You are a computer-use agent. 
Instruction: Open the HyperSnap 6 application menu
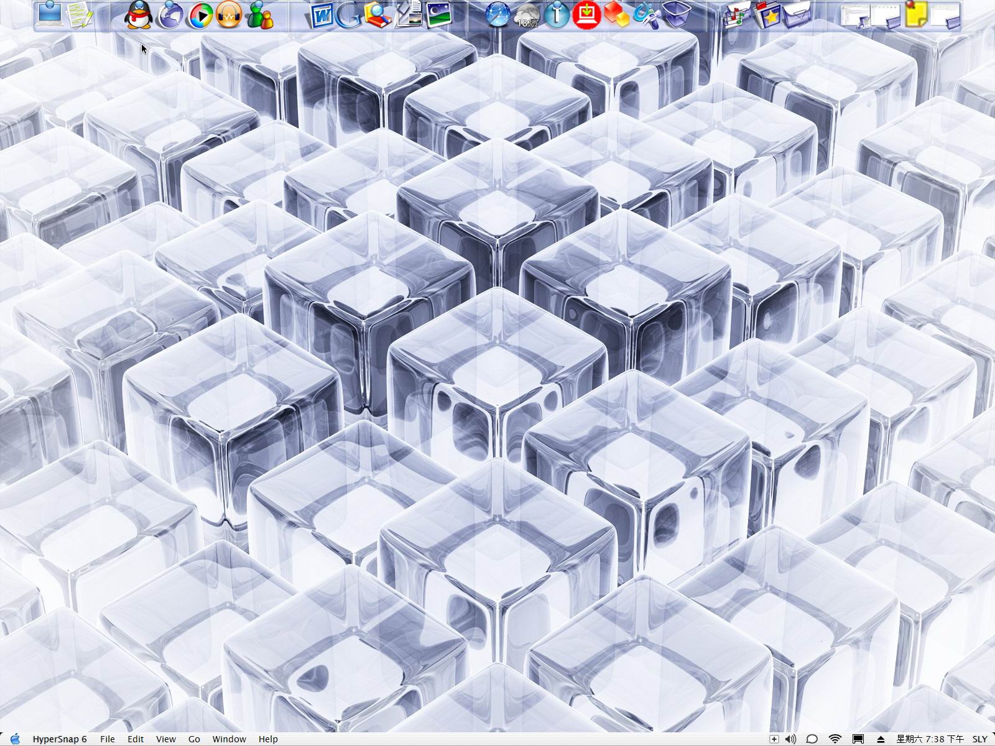pyautogui.click(x=60, y=739)
